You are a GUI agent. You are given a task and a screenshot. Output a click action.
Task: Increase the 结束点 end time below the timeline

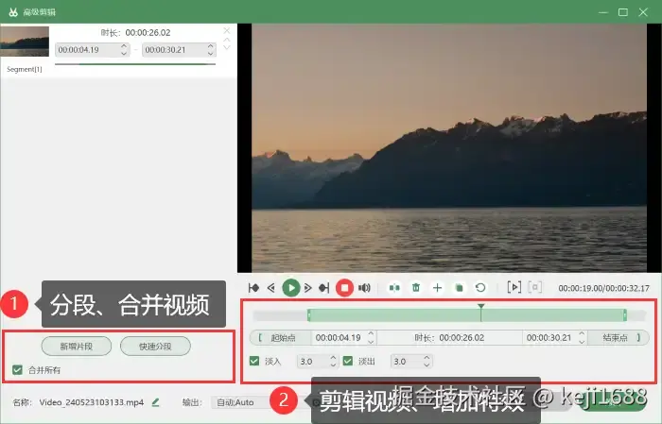pos(582,334)
